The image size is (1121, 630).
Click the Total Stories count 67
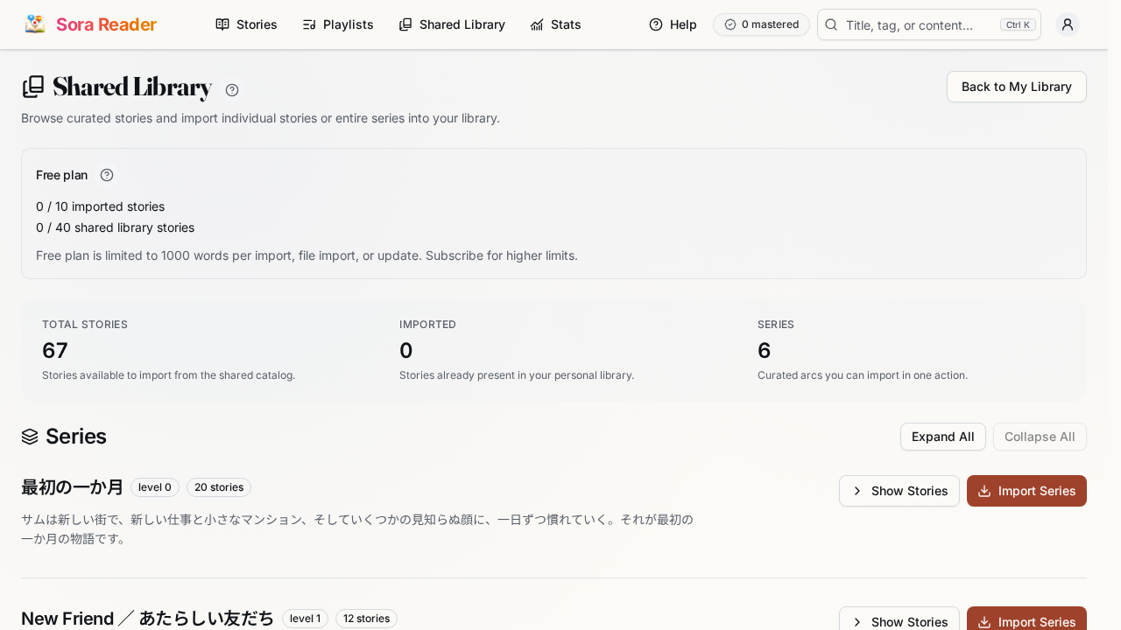click(55, 350)
